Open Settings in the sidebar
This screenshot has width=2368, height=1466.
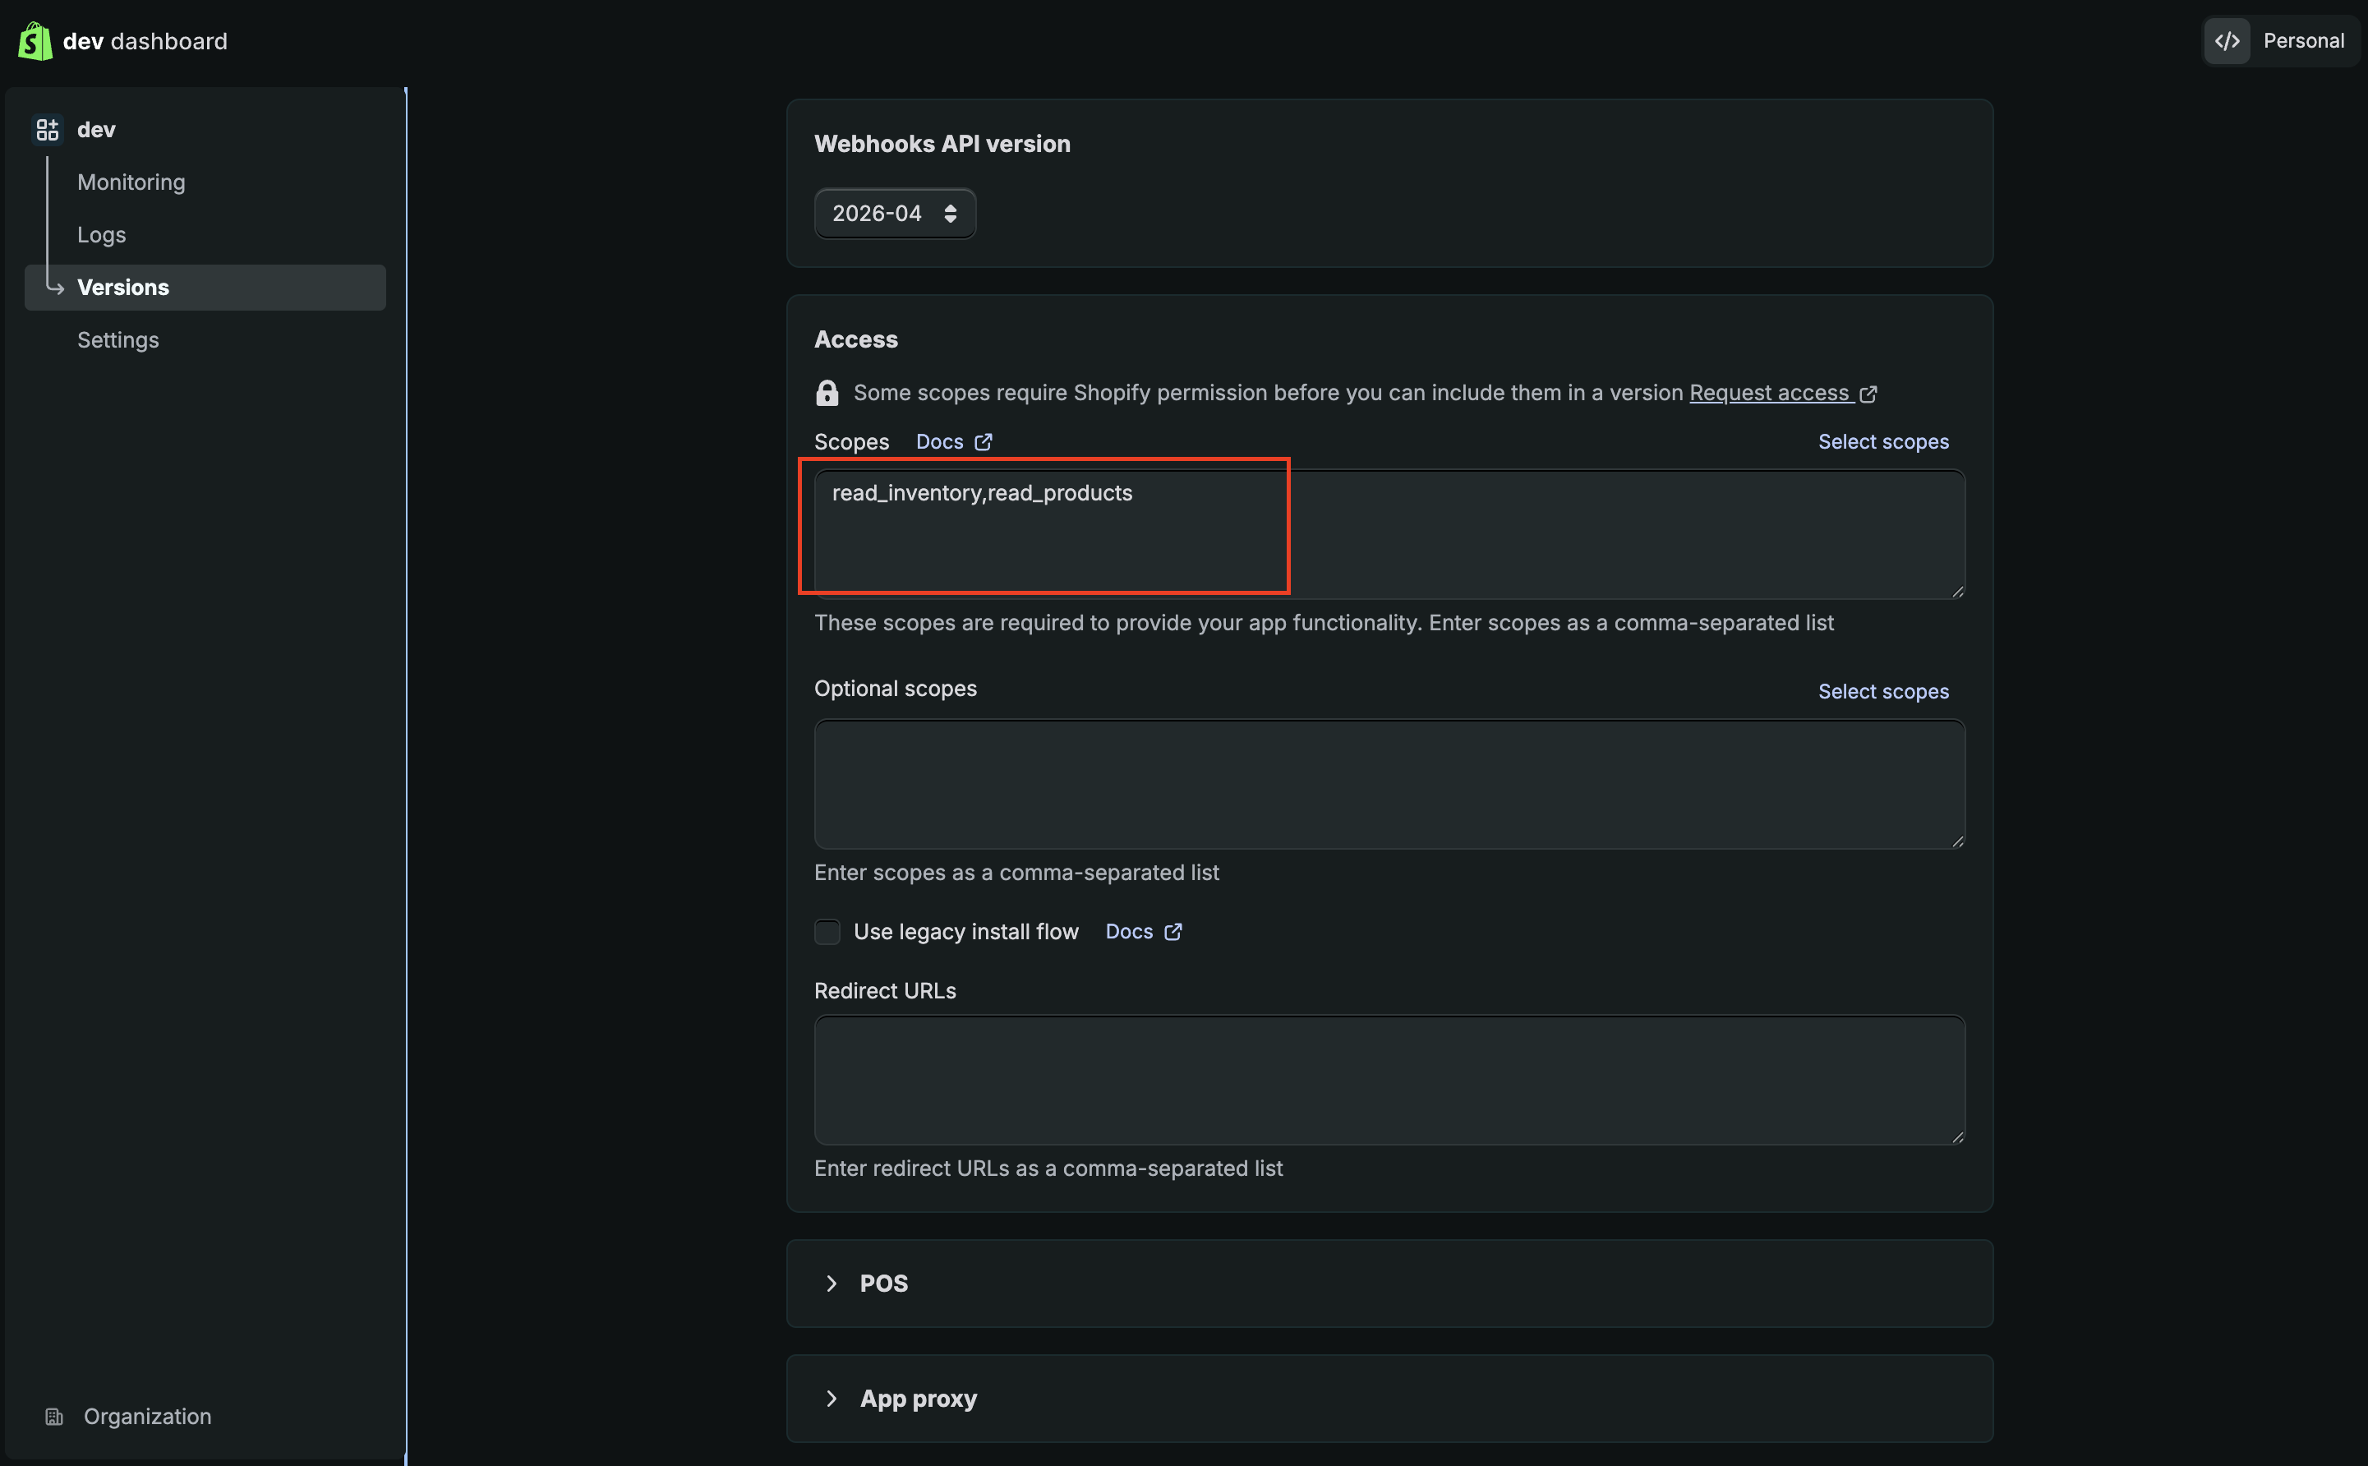click(x=118, y=339)
